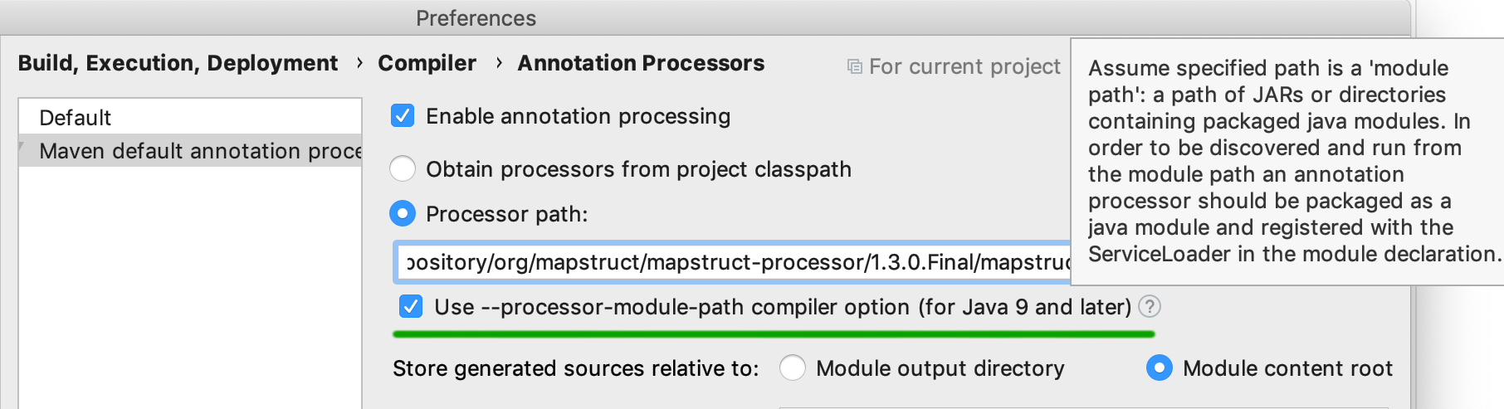Click the 'For current project' copy icon
The width and height of the screenshot is (1504, 409).
tap(854, 66)
